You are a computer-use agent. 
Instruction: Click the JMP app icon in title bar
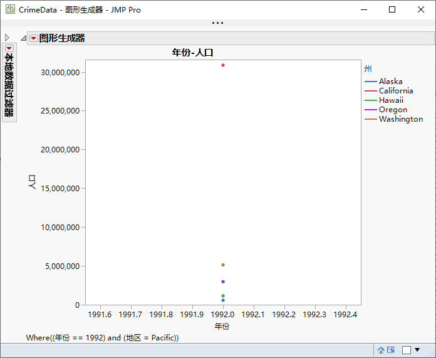pyautogui.click(x=10, y=9)
